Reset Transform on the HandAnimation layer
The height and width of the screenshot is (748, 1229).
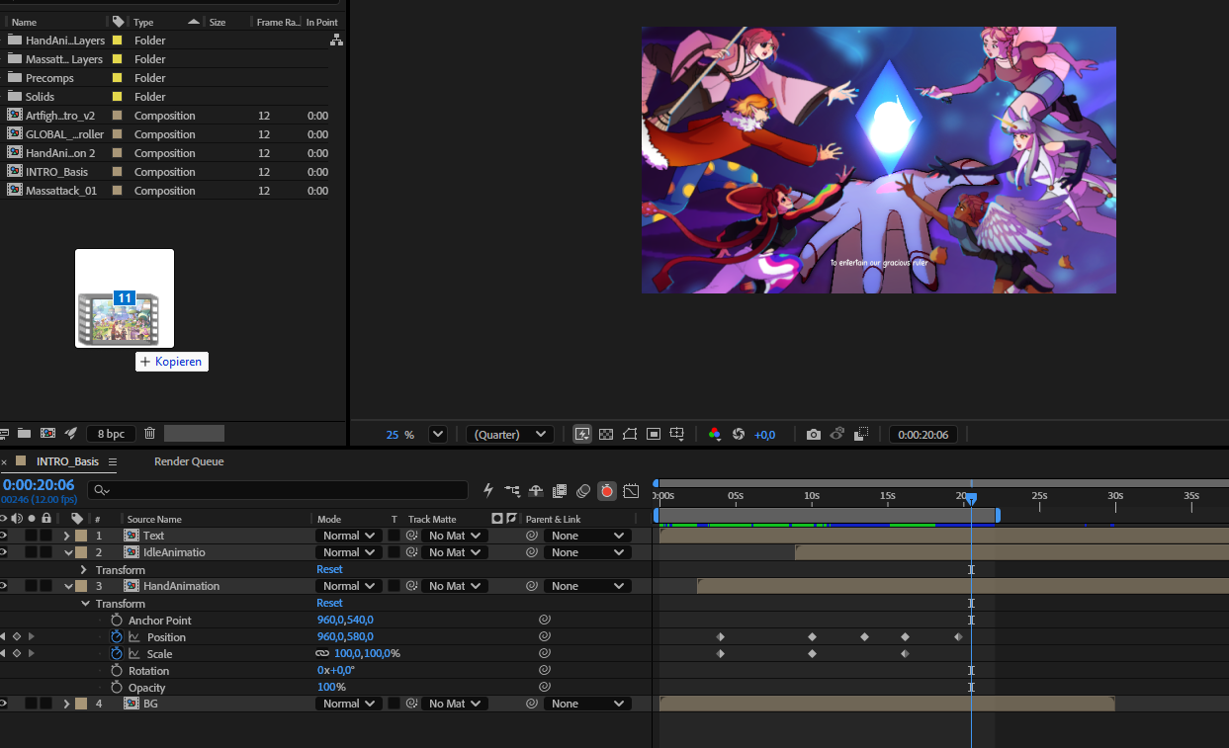pos(329,603)
